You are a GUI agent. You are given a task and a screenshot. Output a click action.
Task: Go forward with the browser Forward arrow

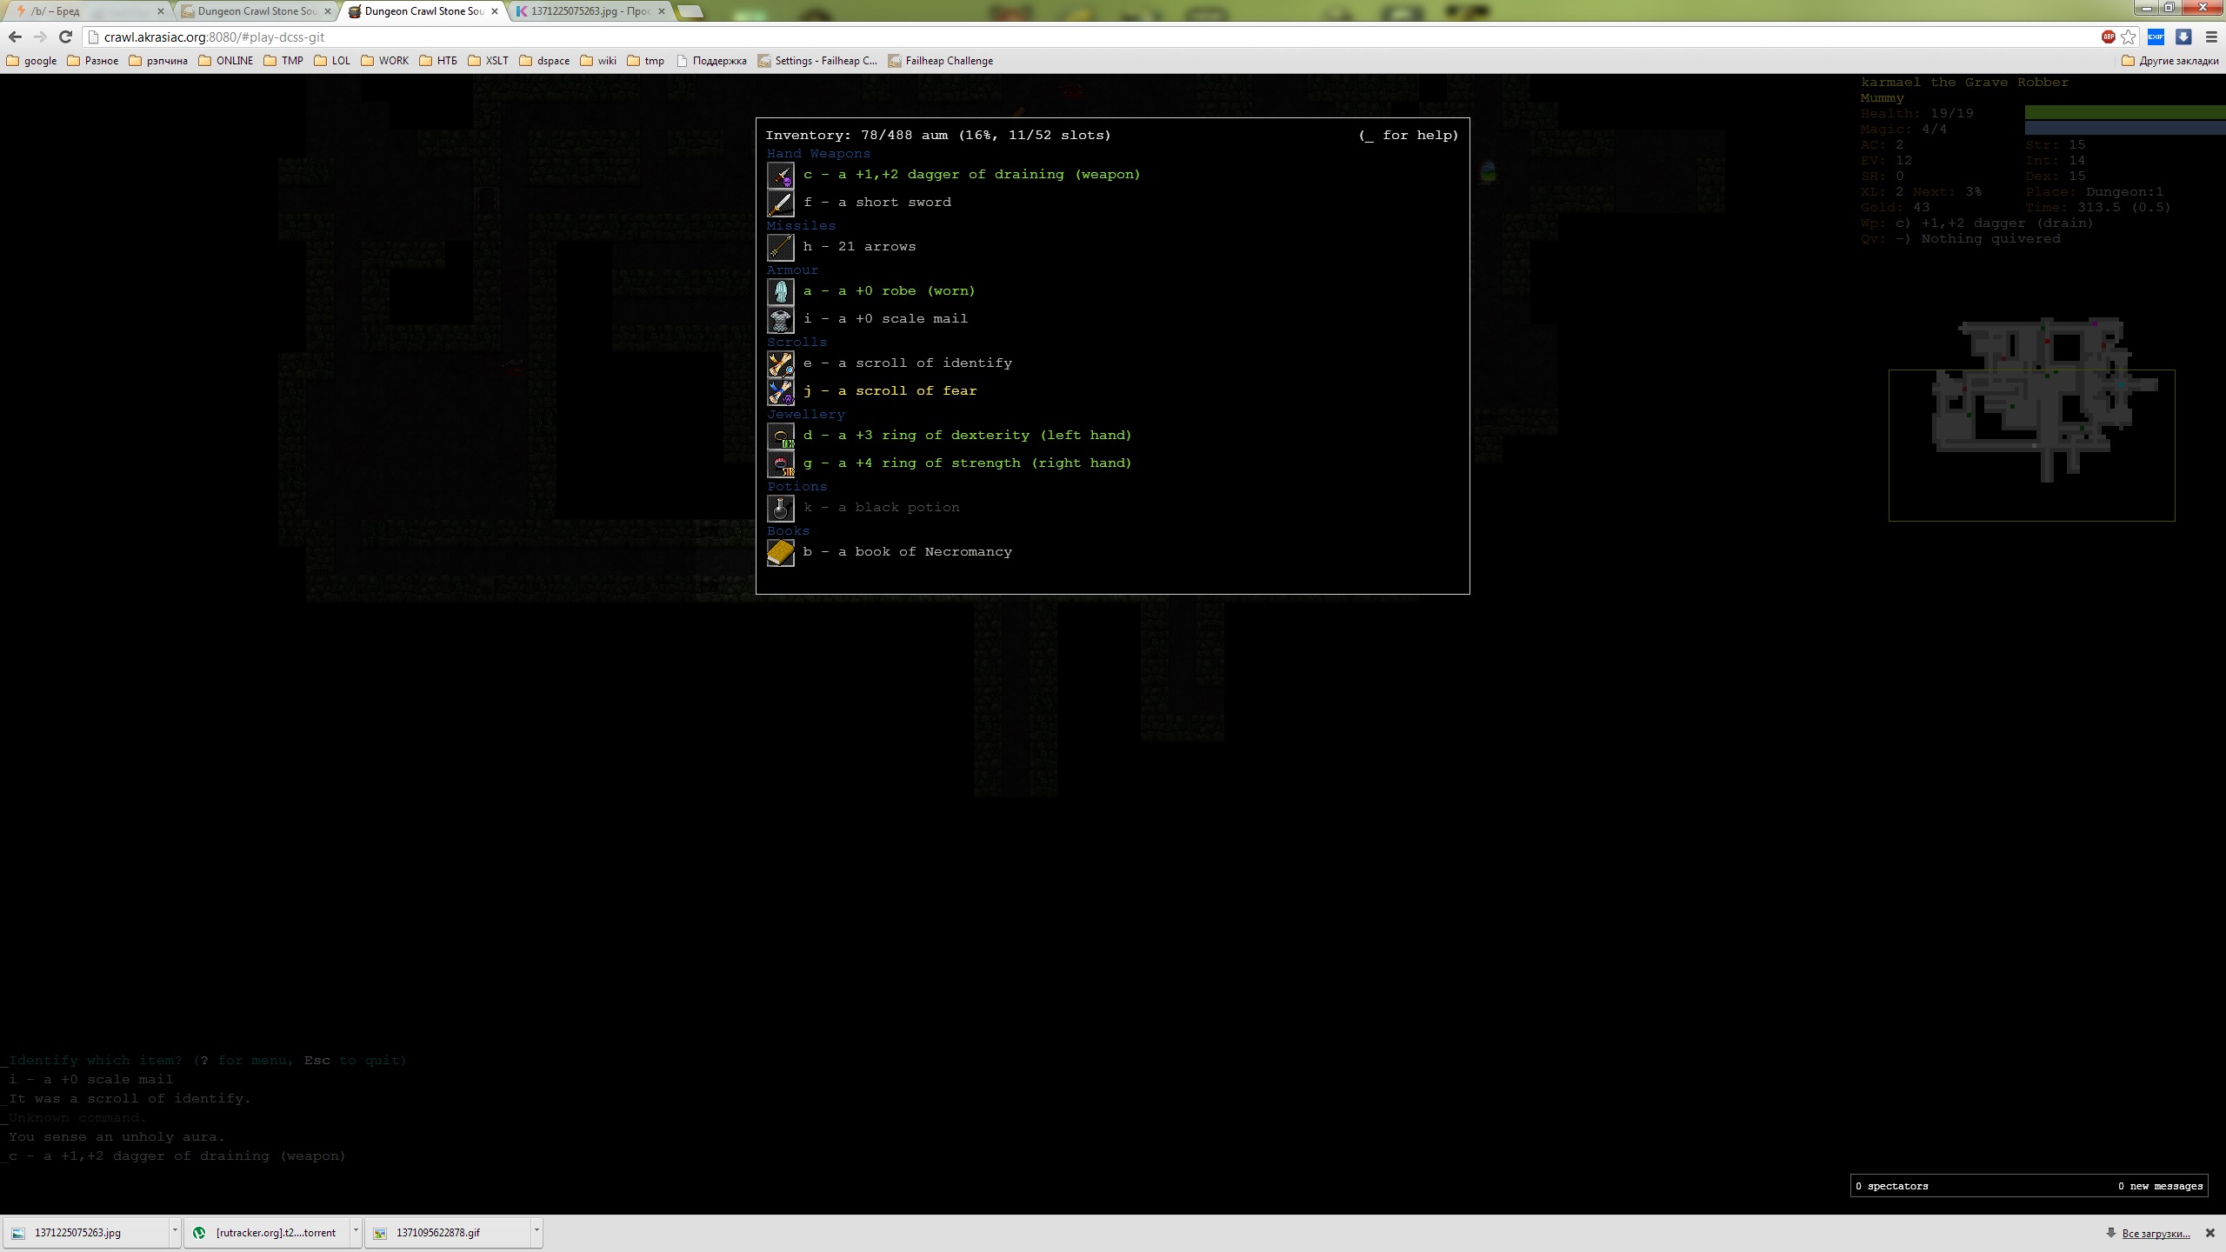(40, 37)
